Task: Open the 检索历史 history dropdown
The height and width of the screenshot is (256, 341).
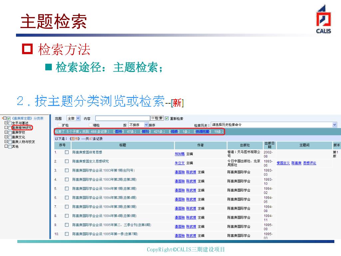Action: coord(274,125)
